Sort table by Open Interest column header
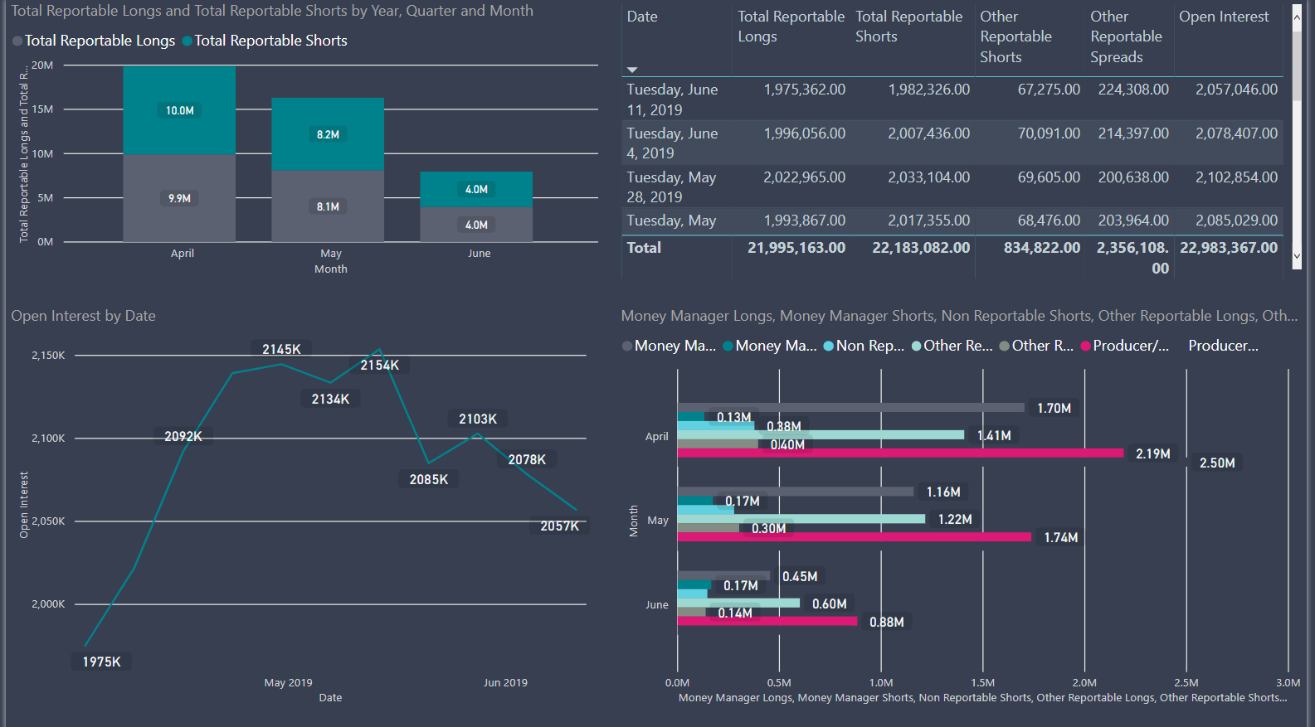The height and width of the screenshot is (727, 1315). click(x=1224, y=17)
